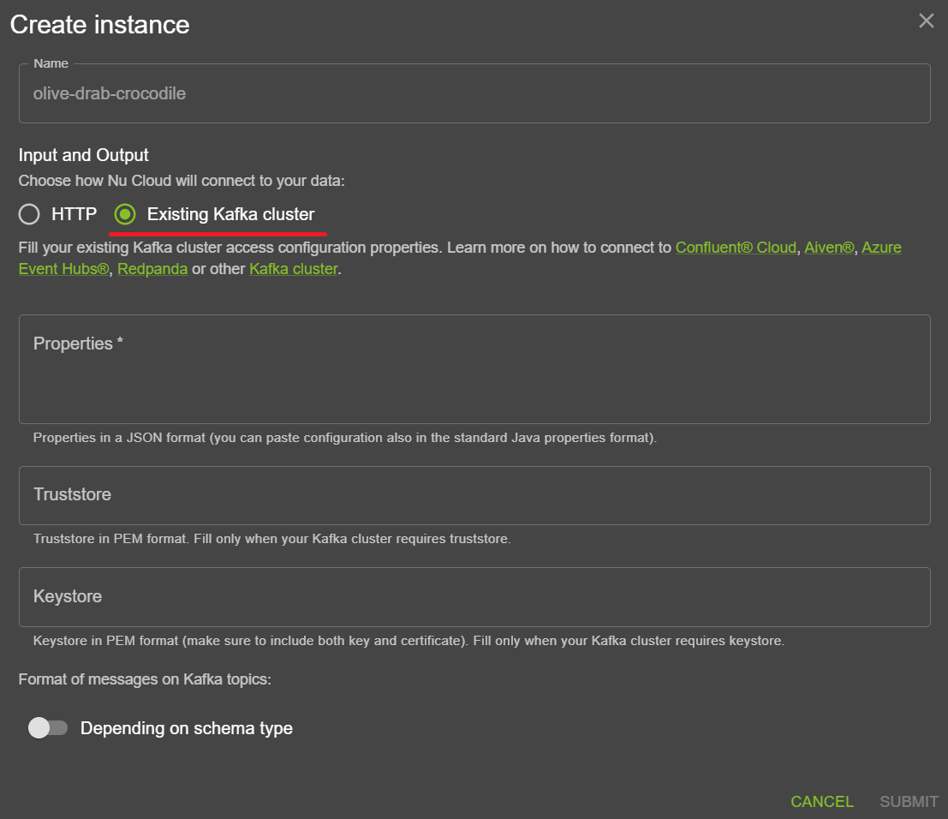This screenshot has height=819, width=948.
Task: Click the 'Format of messages on Kafka topics:' text
Action: [x=145, y=679]
